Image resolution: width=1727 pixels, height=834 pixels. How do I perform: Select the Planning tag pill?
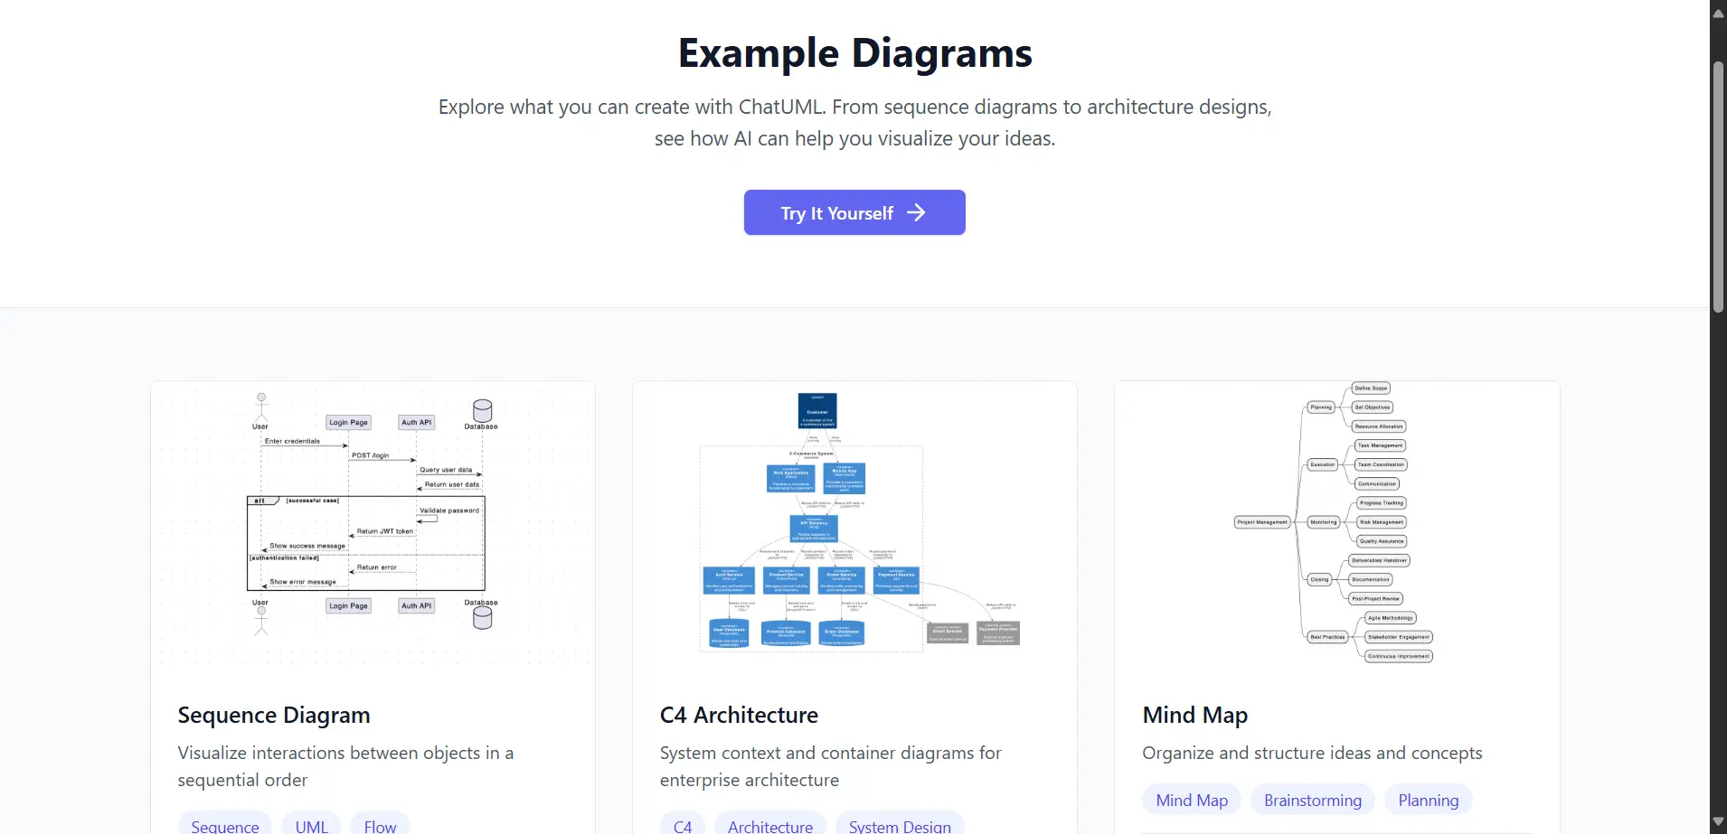pos(1428,801)
